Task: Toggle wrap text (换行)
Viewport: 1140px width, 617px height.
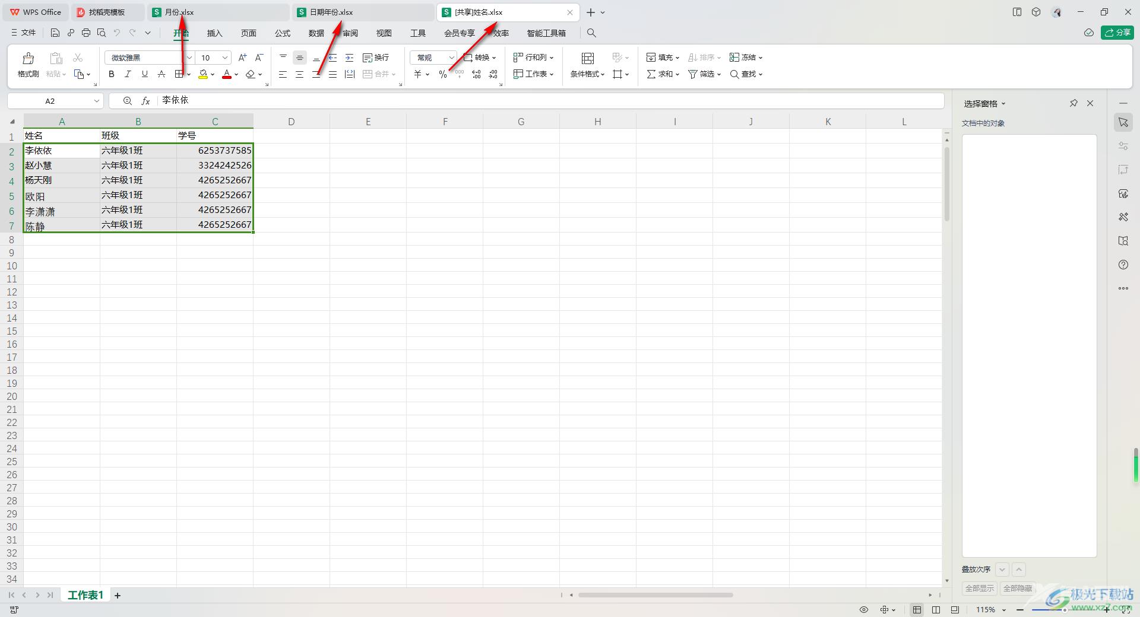Action: (376, 58)
